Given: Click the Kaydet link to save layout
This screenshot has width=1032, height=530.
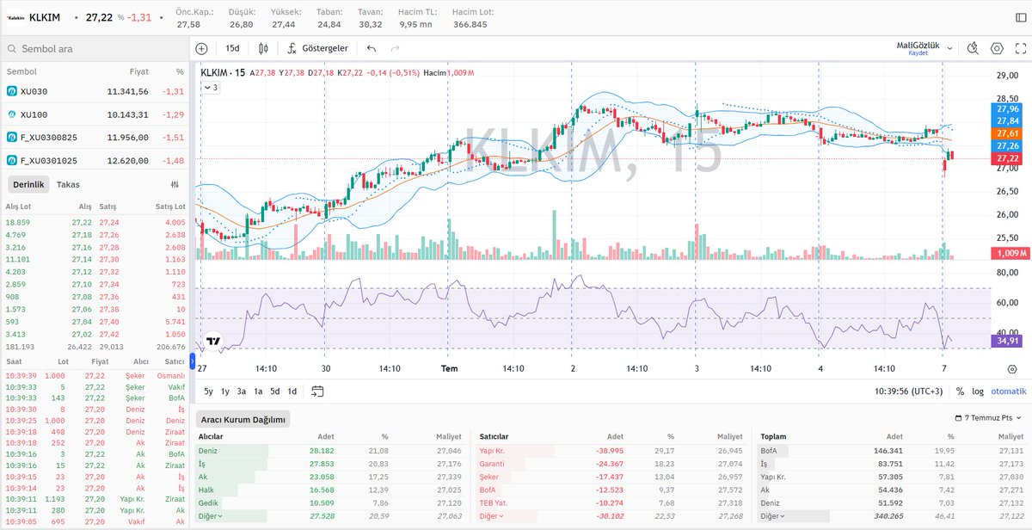Looking at the screenshot, I should coord(918,53).
